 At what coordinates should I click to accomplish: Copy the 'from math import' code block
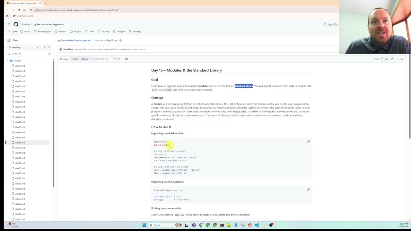coord(308,190)
